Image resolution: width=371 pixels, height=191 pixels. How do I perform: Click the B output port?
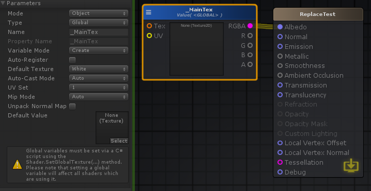250,55
